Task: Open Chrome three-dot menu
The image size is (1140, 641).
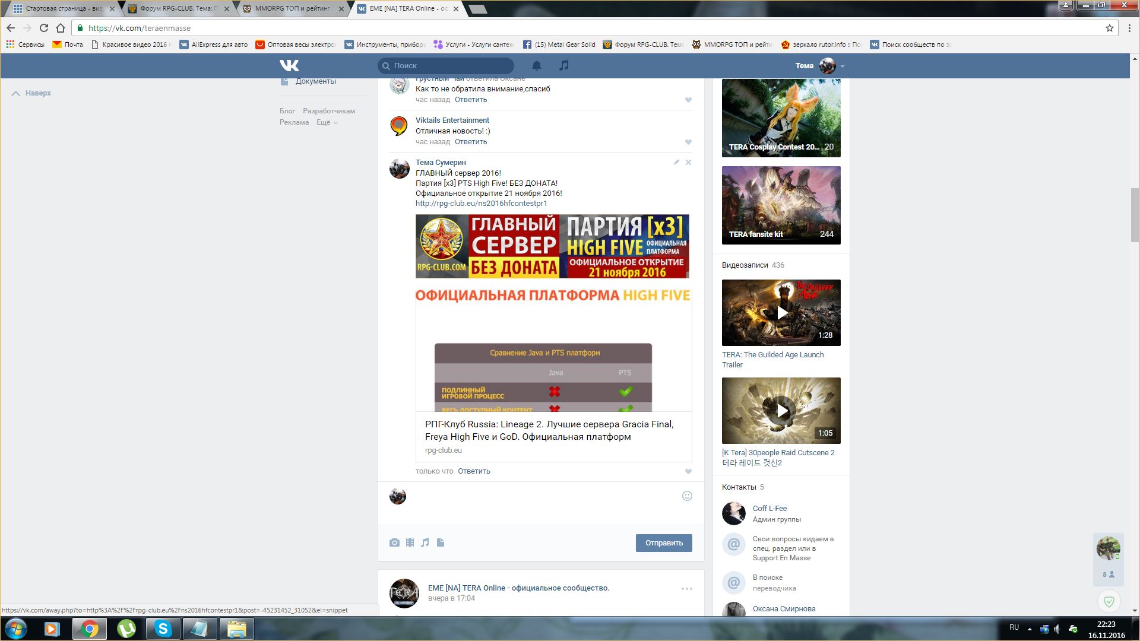Action: coord(1129,28)
